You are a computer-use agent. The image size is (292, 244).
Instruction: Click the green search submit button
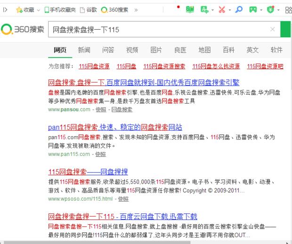pyautogui.click(x=286, y=29)
